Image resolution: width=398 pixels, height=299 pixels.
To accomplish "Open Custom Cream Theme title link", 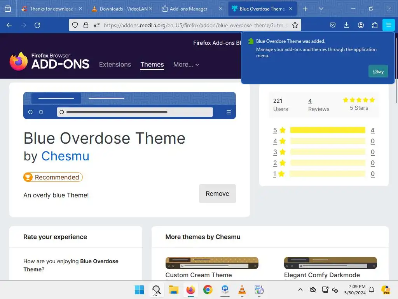I will coord(199,275).
